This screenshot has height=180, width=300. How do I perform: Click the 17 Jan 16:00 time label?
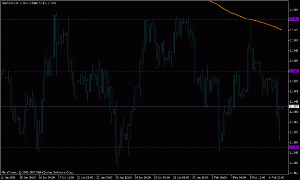click(x=66, y=178)
